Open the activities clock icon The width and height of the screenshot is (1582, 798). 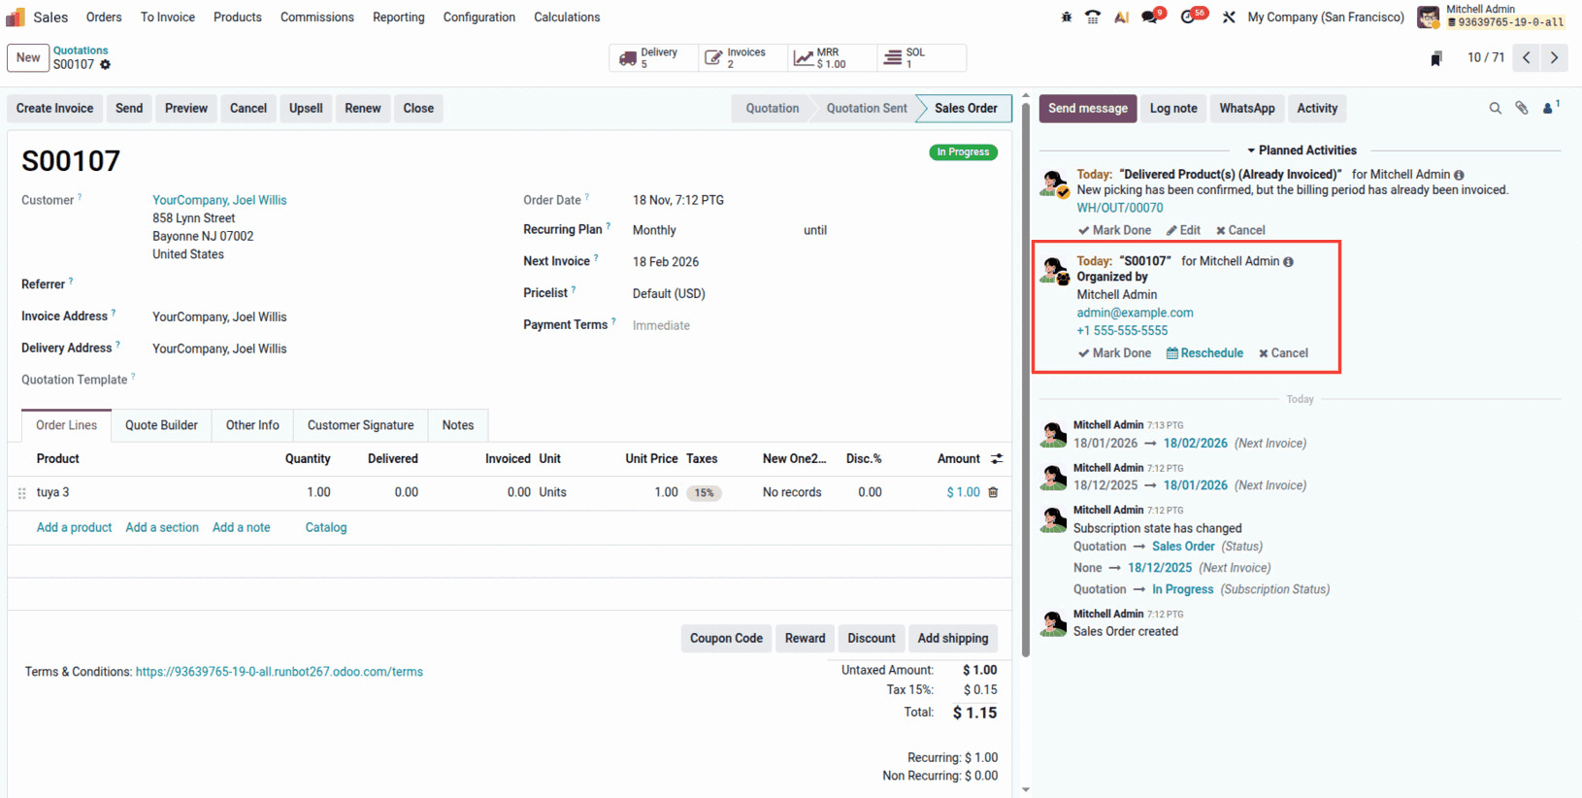1188,17
